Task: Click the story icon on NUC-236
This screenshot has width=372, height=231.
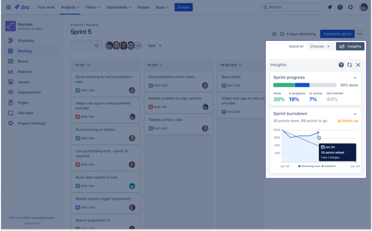Action: 150,85
